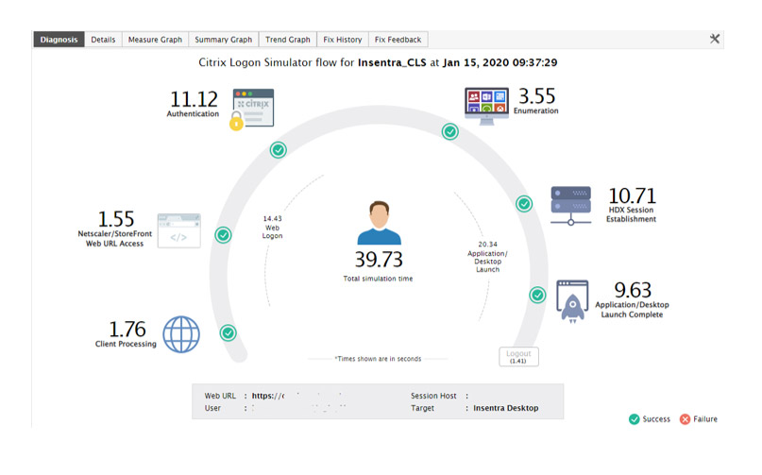Screen dimensions: 762x475
Task: Click the StoreFront Web URL code window icon
Action: [178, 230]
